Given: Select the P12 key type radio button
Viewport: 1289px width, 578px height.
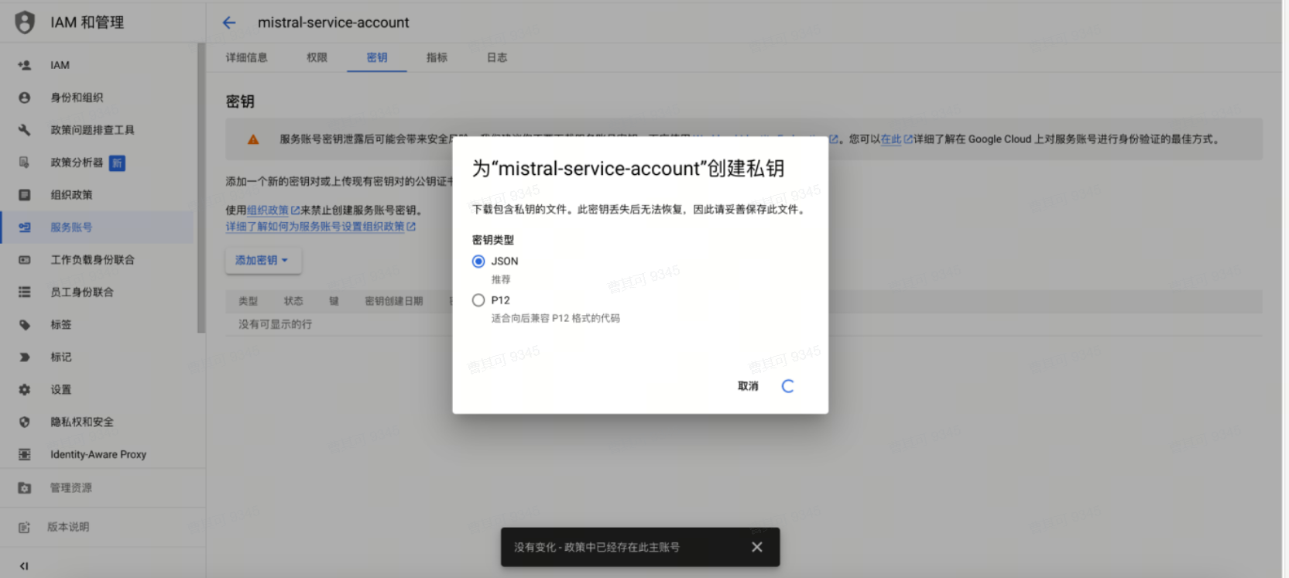Looking at the screenshot, I should [x=478, y=300].
